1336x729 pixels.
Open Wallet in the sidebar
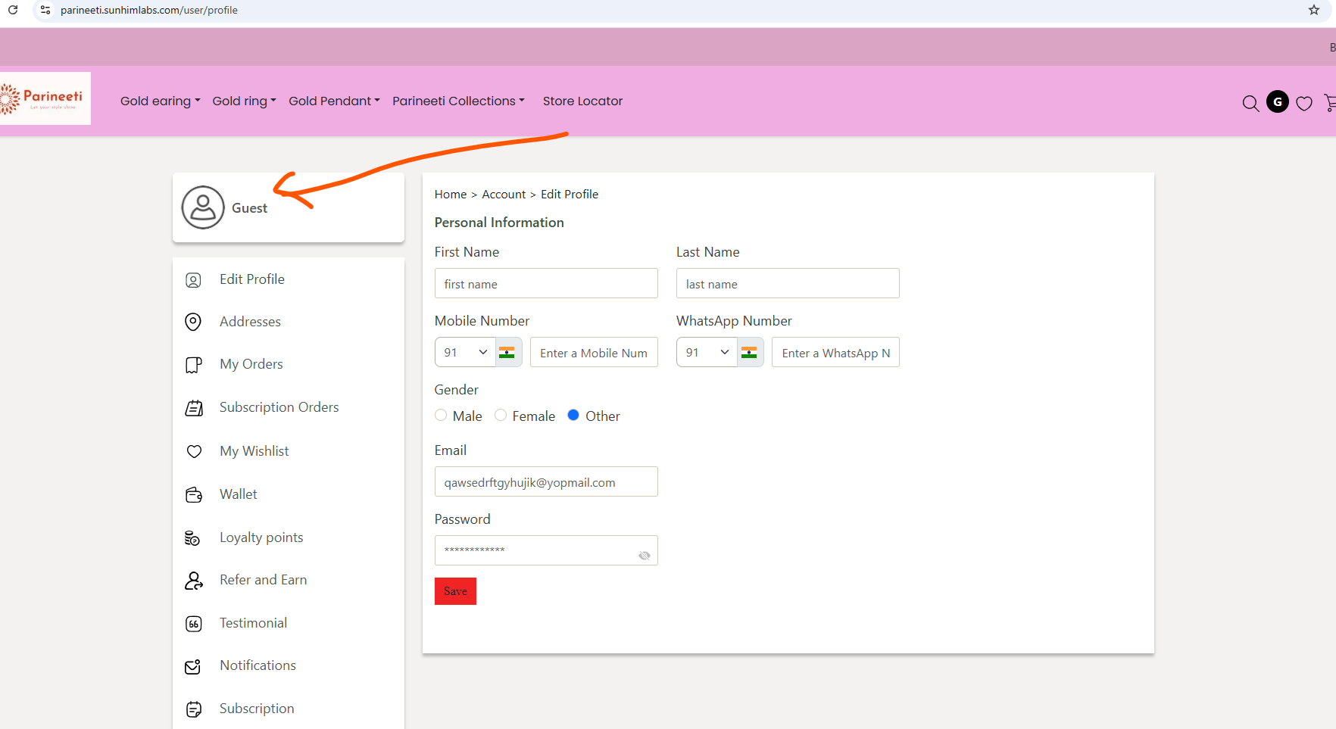(239, 494)
